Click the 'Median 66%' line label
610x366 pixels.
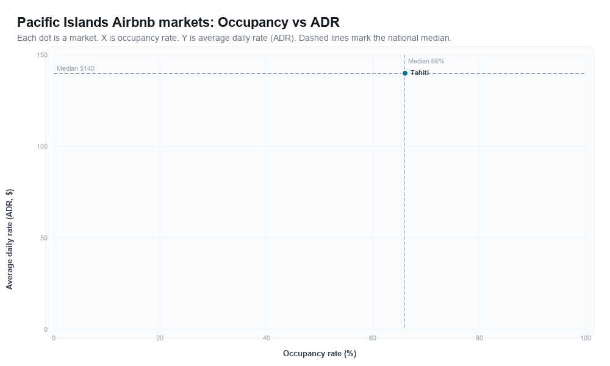point(426,61)
